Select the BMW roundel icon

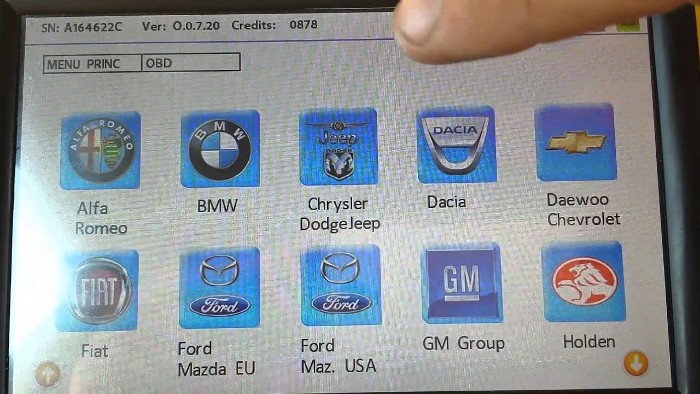click(x=220, y=148)
